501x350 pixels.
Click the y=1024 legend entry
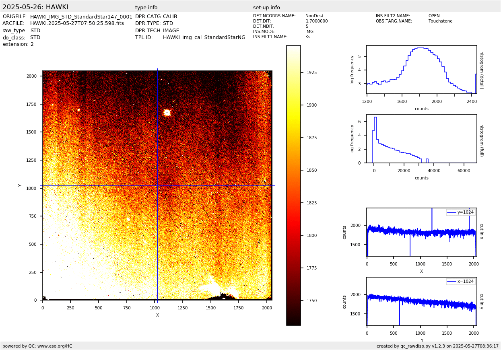461,212
